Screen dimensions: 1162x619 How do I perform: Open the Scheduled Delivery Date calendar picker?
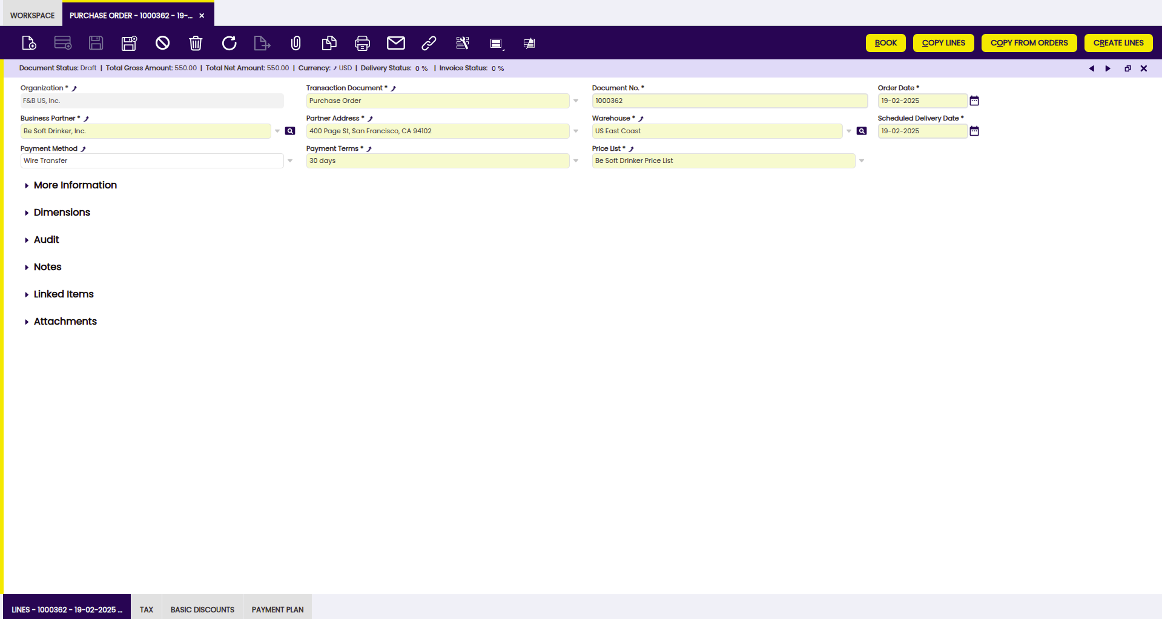tap(974, 131)
